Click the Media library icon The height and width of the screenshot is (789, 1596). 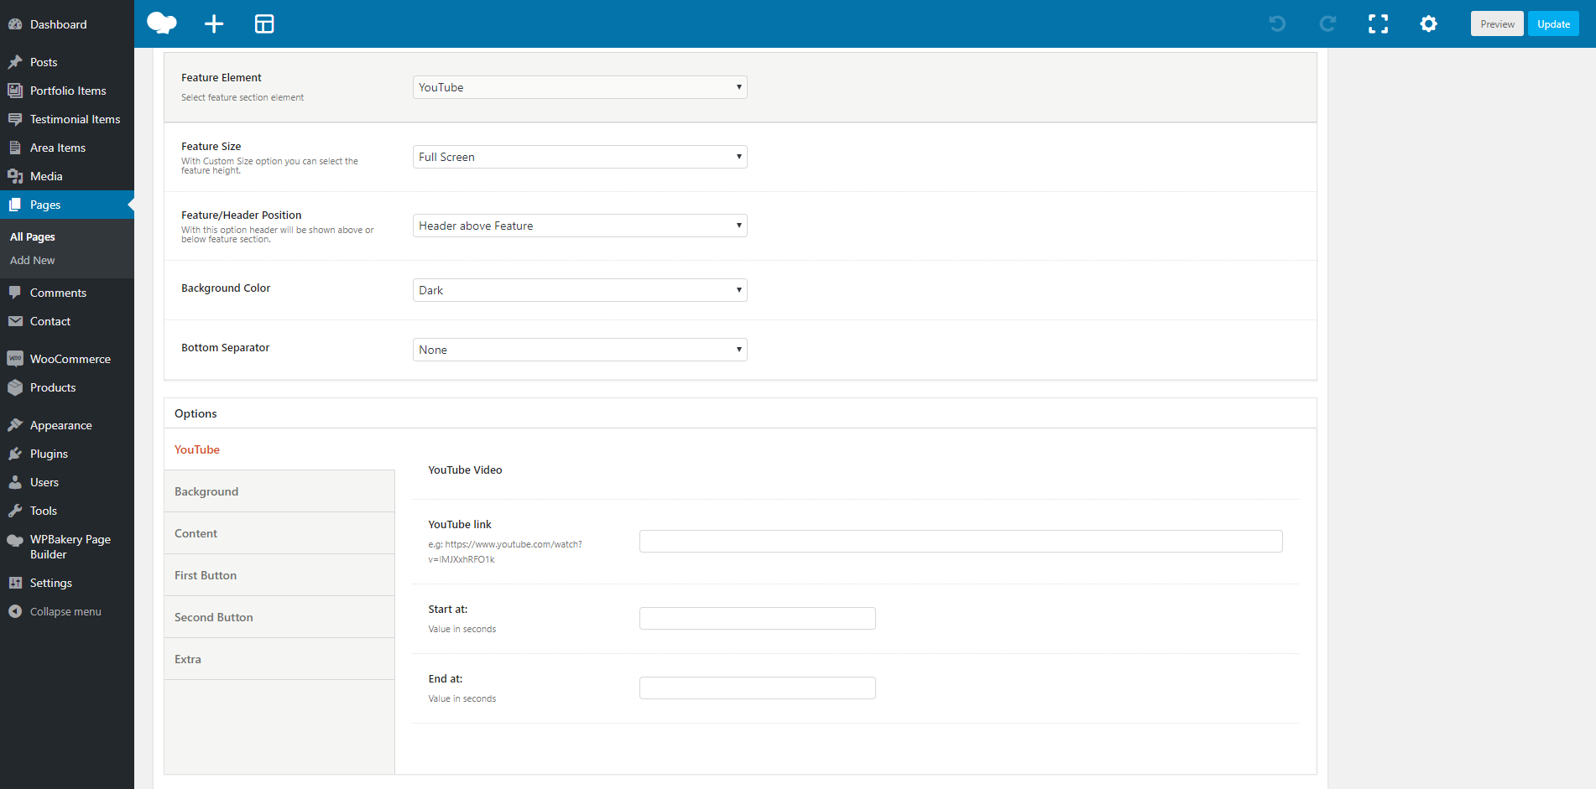(x=15, y=176)
